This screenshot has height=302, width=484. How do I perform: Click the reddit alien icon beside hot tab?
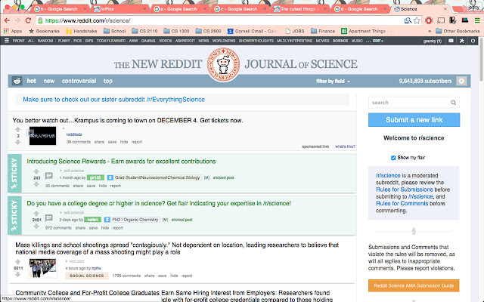pos(17,81)
